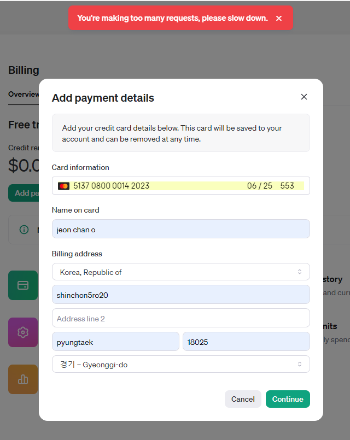Click the green info circle icon
Screen dimensions: 350x440
[x=24, y=230]
